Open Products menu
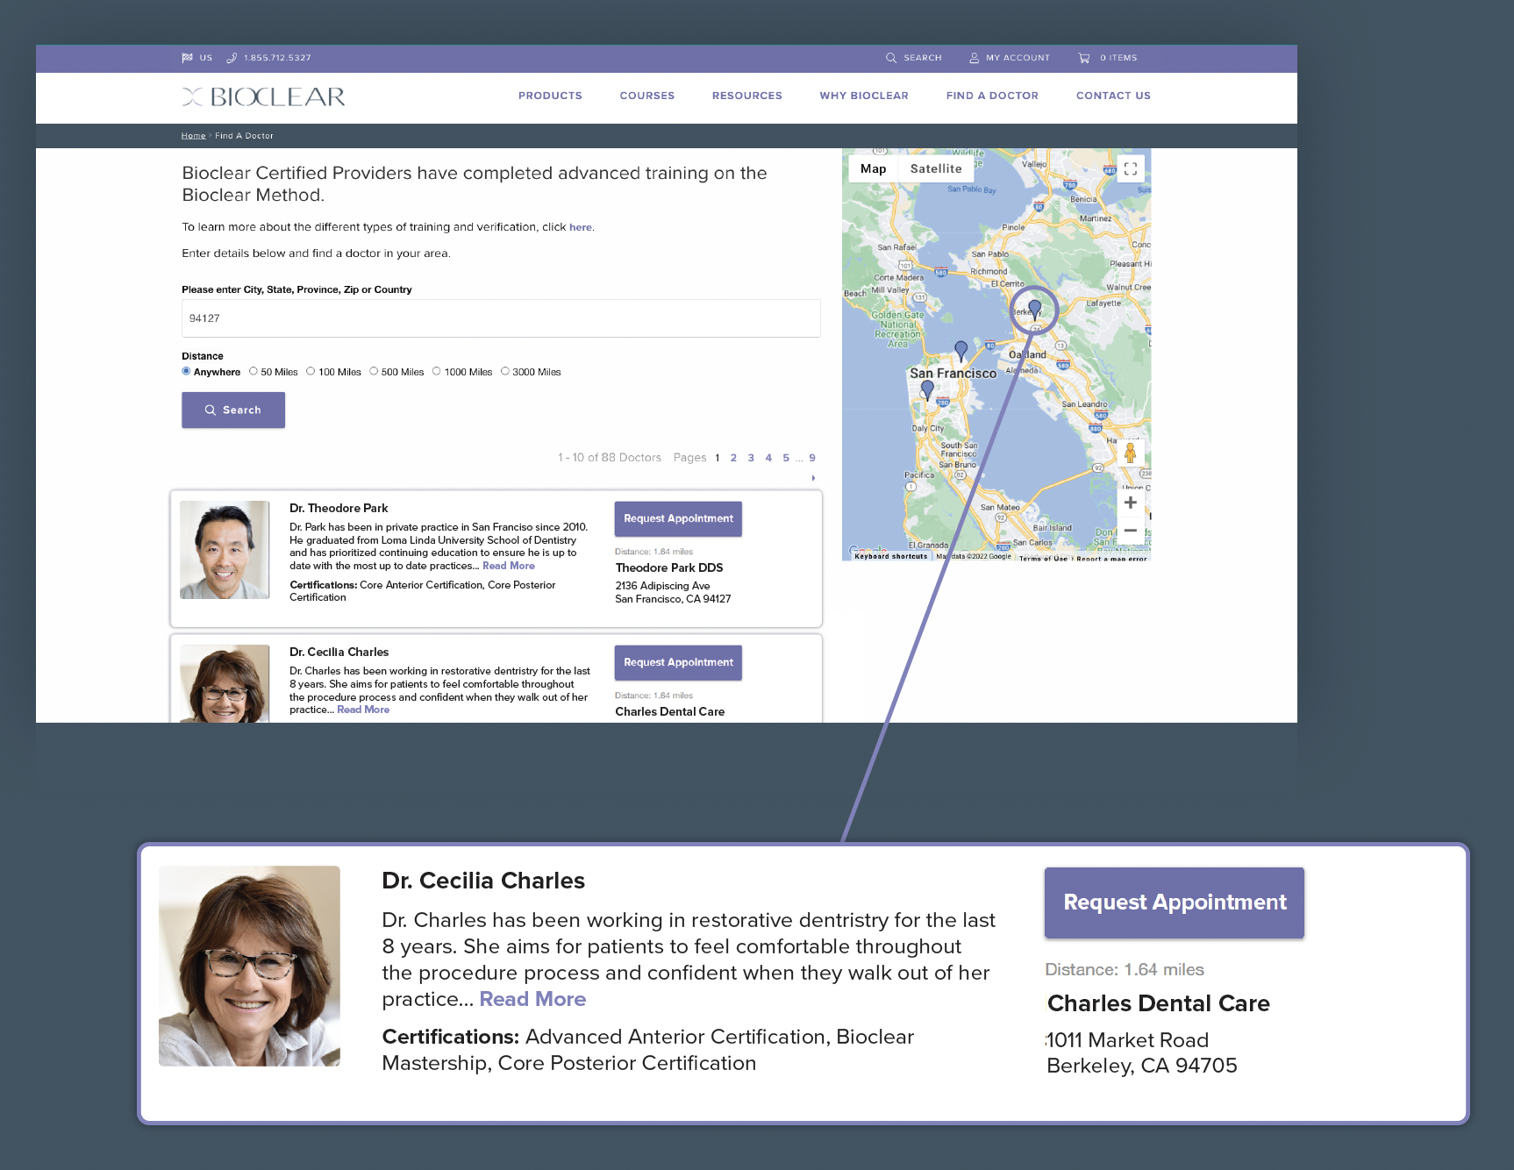This screenshot has width=1514, height=1170. click(550, 96)
